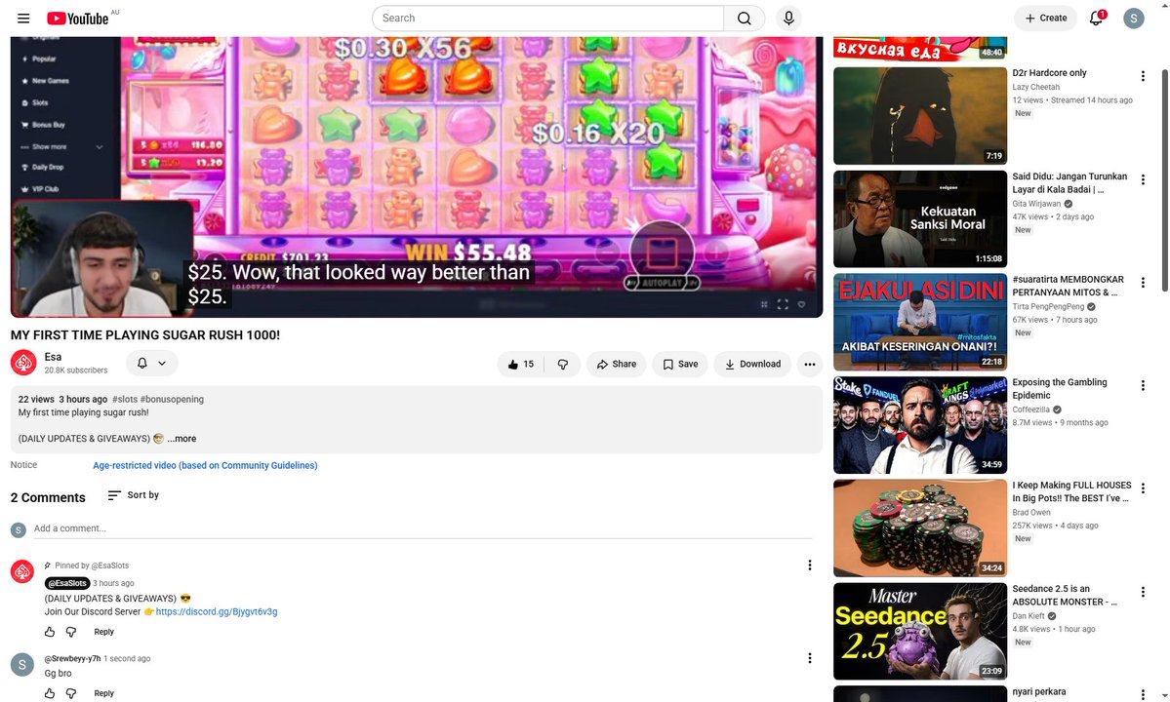The width and height of the screenshot is (1170, 702).
Task: Open Esa channel avatar
Action: coord(23,363)
